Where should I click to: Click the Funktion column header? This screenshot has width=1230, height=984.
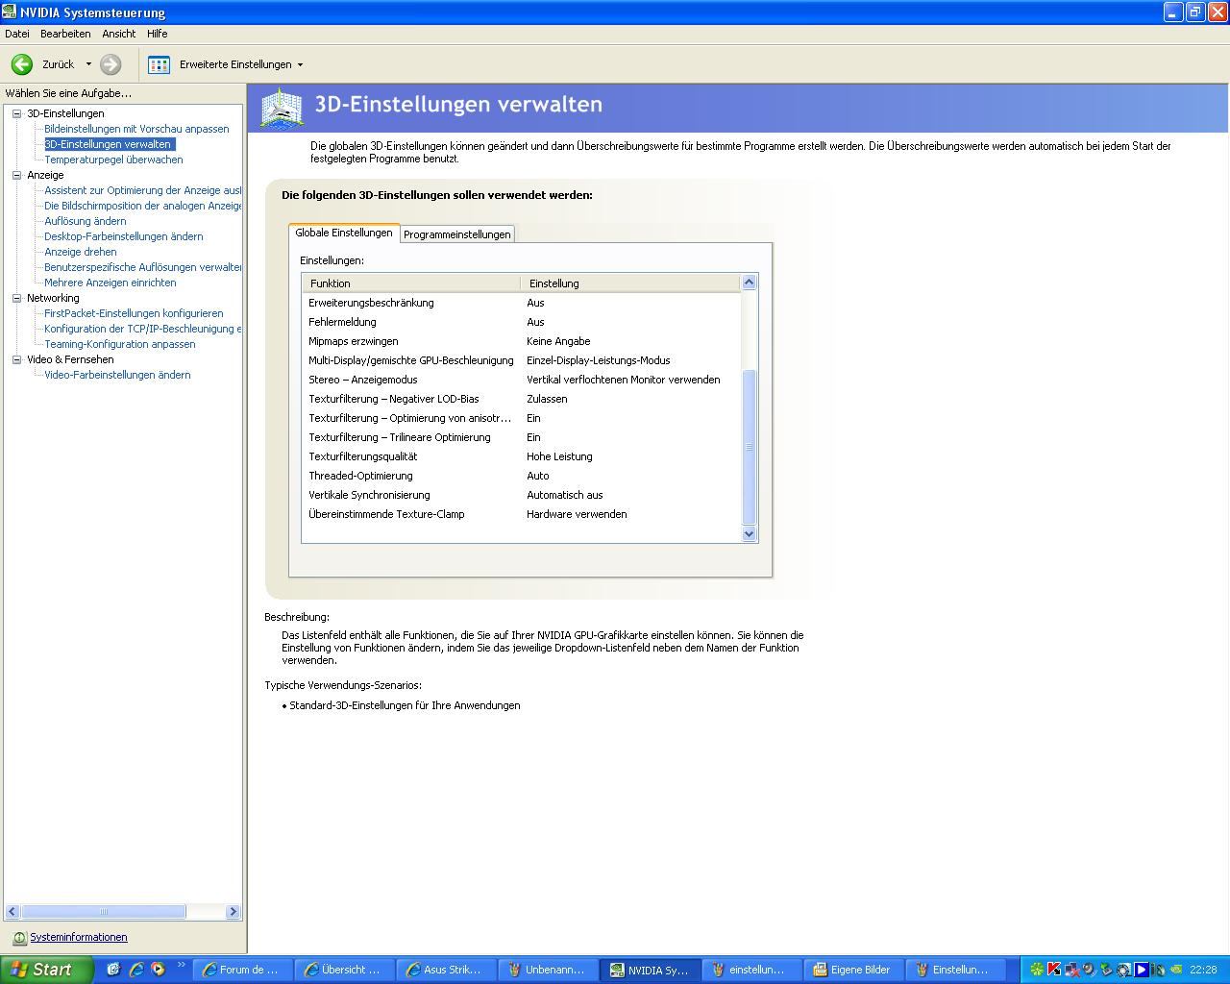point(411,283)
